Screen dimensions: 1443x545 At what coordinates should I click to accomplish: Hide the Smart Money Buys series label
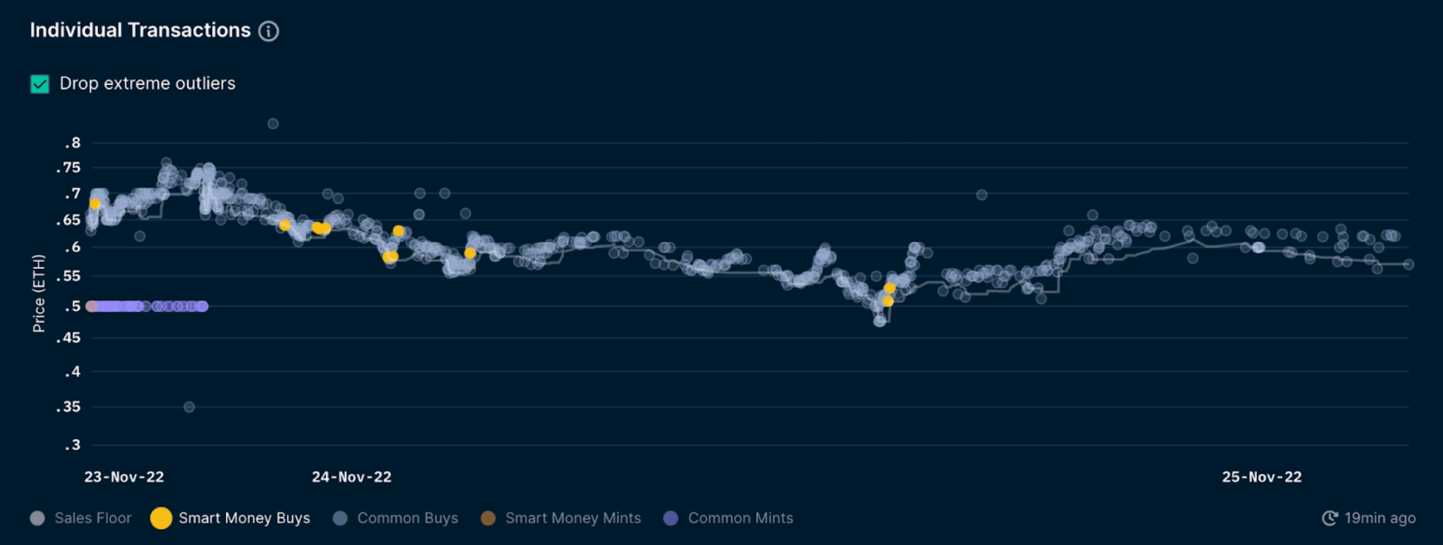coord(244,518)
